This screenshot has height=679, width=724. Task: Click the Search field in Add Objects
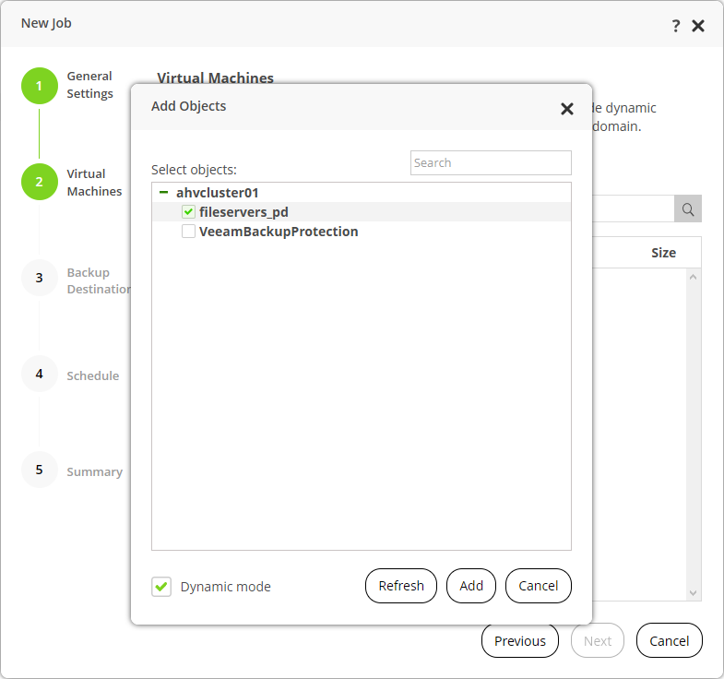491,162
